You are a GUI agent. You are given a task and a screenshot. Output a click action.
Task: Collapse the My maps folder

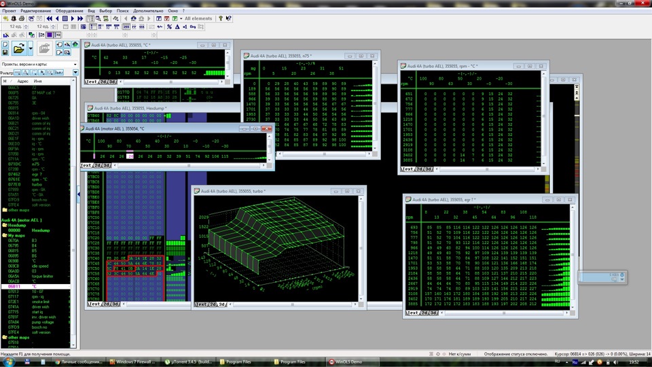point(5,236)
